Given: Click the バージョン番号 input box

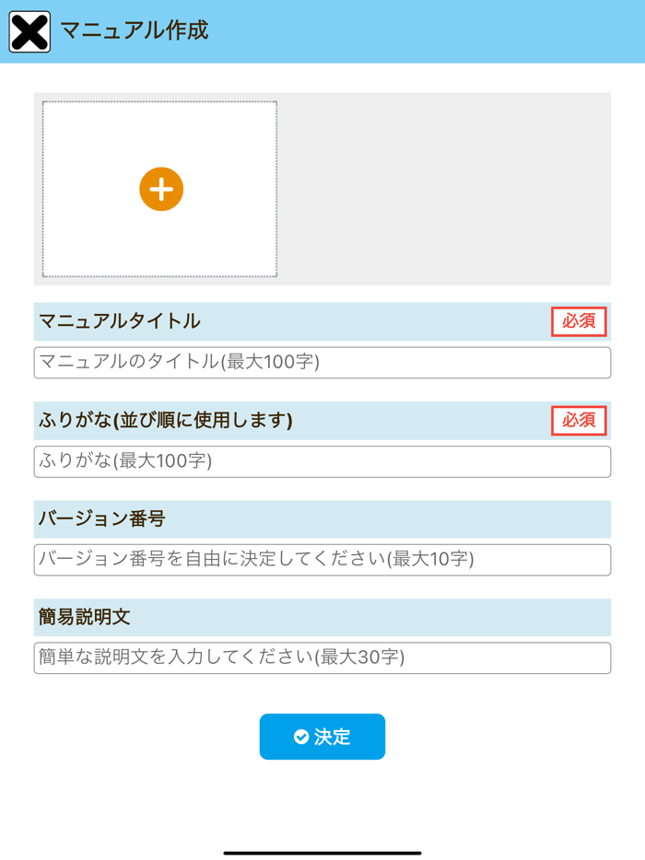Looking at the screenshot, I should click(322, 559).
